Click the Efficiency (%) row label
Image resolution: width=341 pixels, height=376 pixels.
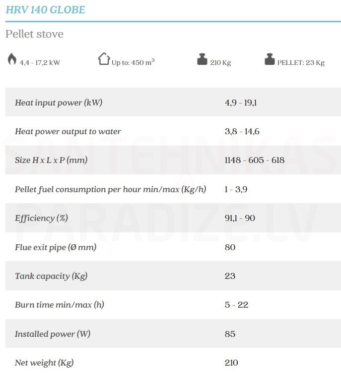pos(41,218)
